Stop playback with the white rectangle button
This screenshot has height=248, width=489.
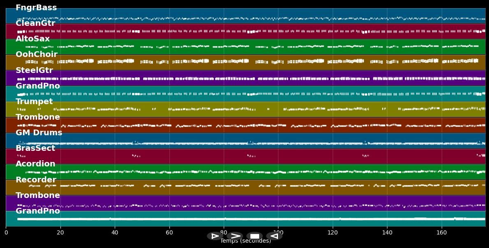click(x=255, y=236)
